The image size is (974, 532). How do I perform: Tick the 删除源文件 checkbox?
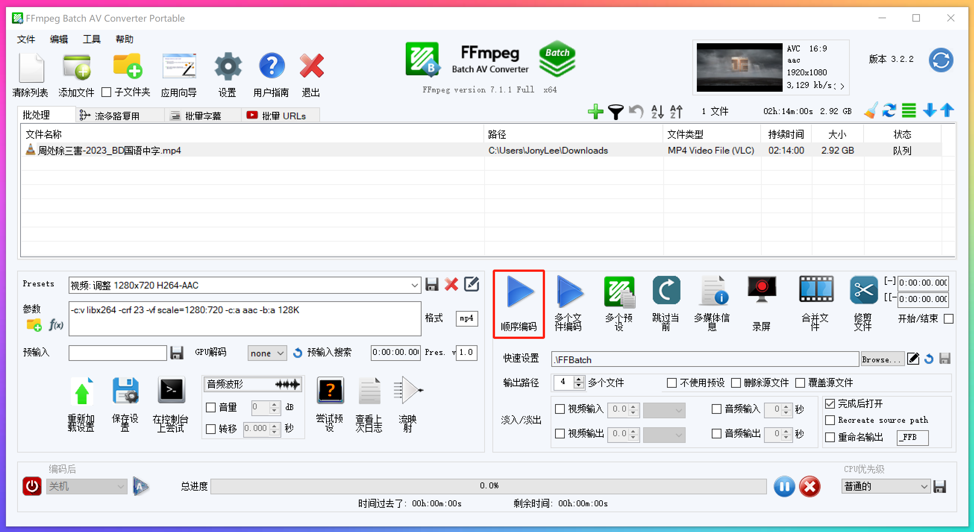click(736, 383)
